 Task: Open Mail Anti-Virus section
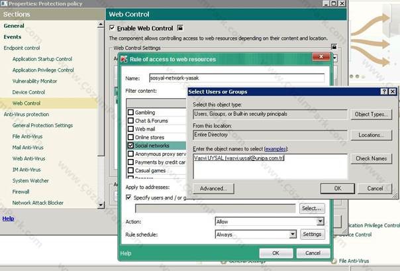click(28, 148)
